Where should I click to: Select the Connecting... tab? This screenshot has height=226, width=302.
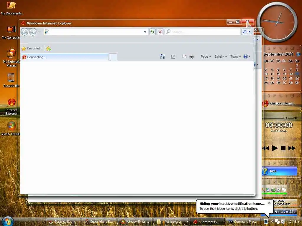point(65,57)
